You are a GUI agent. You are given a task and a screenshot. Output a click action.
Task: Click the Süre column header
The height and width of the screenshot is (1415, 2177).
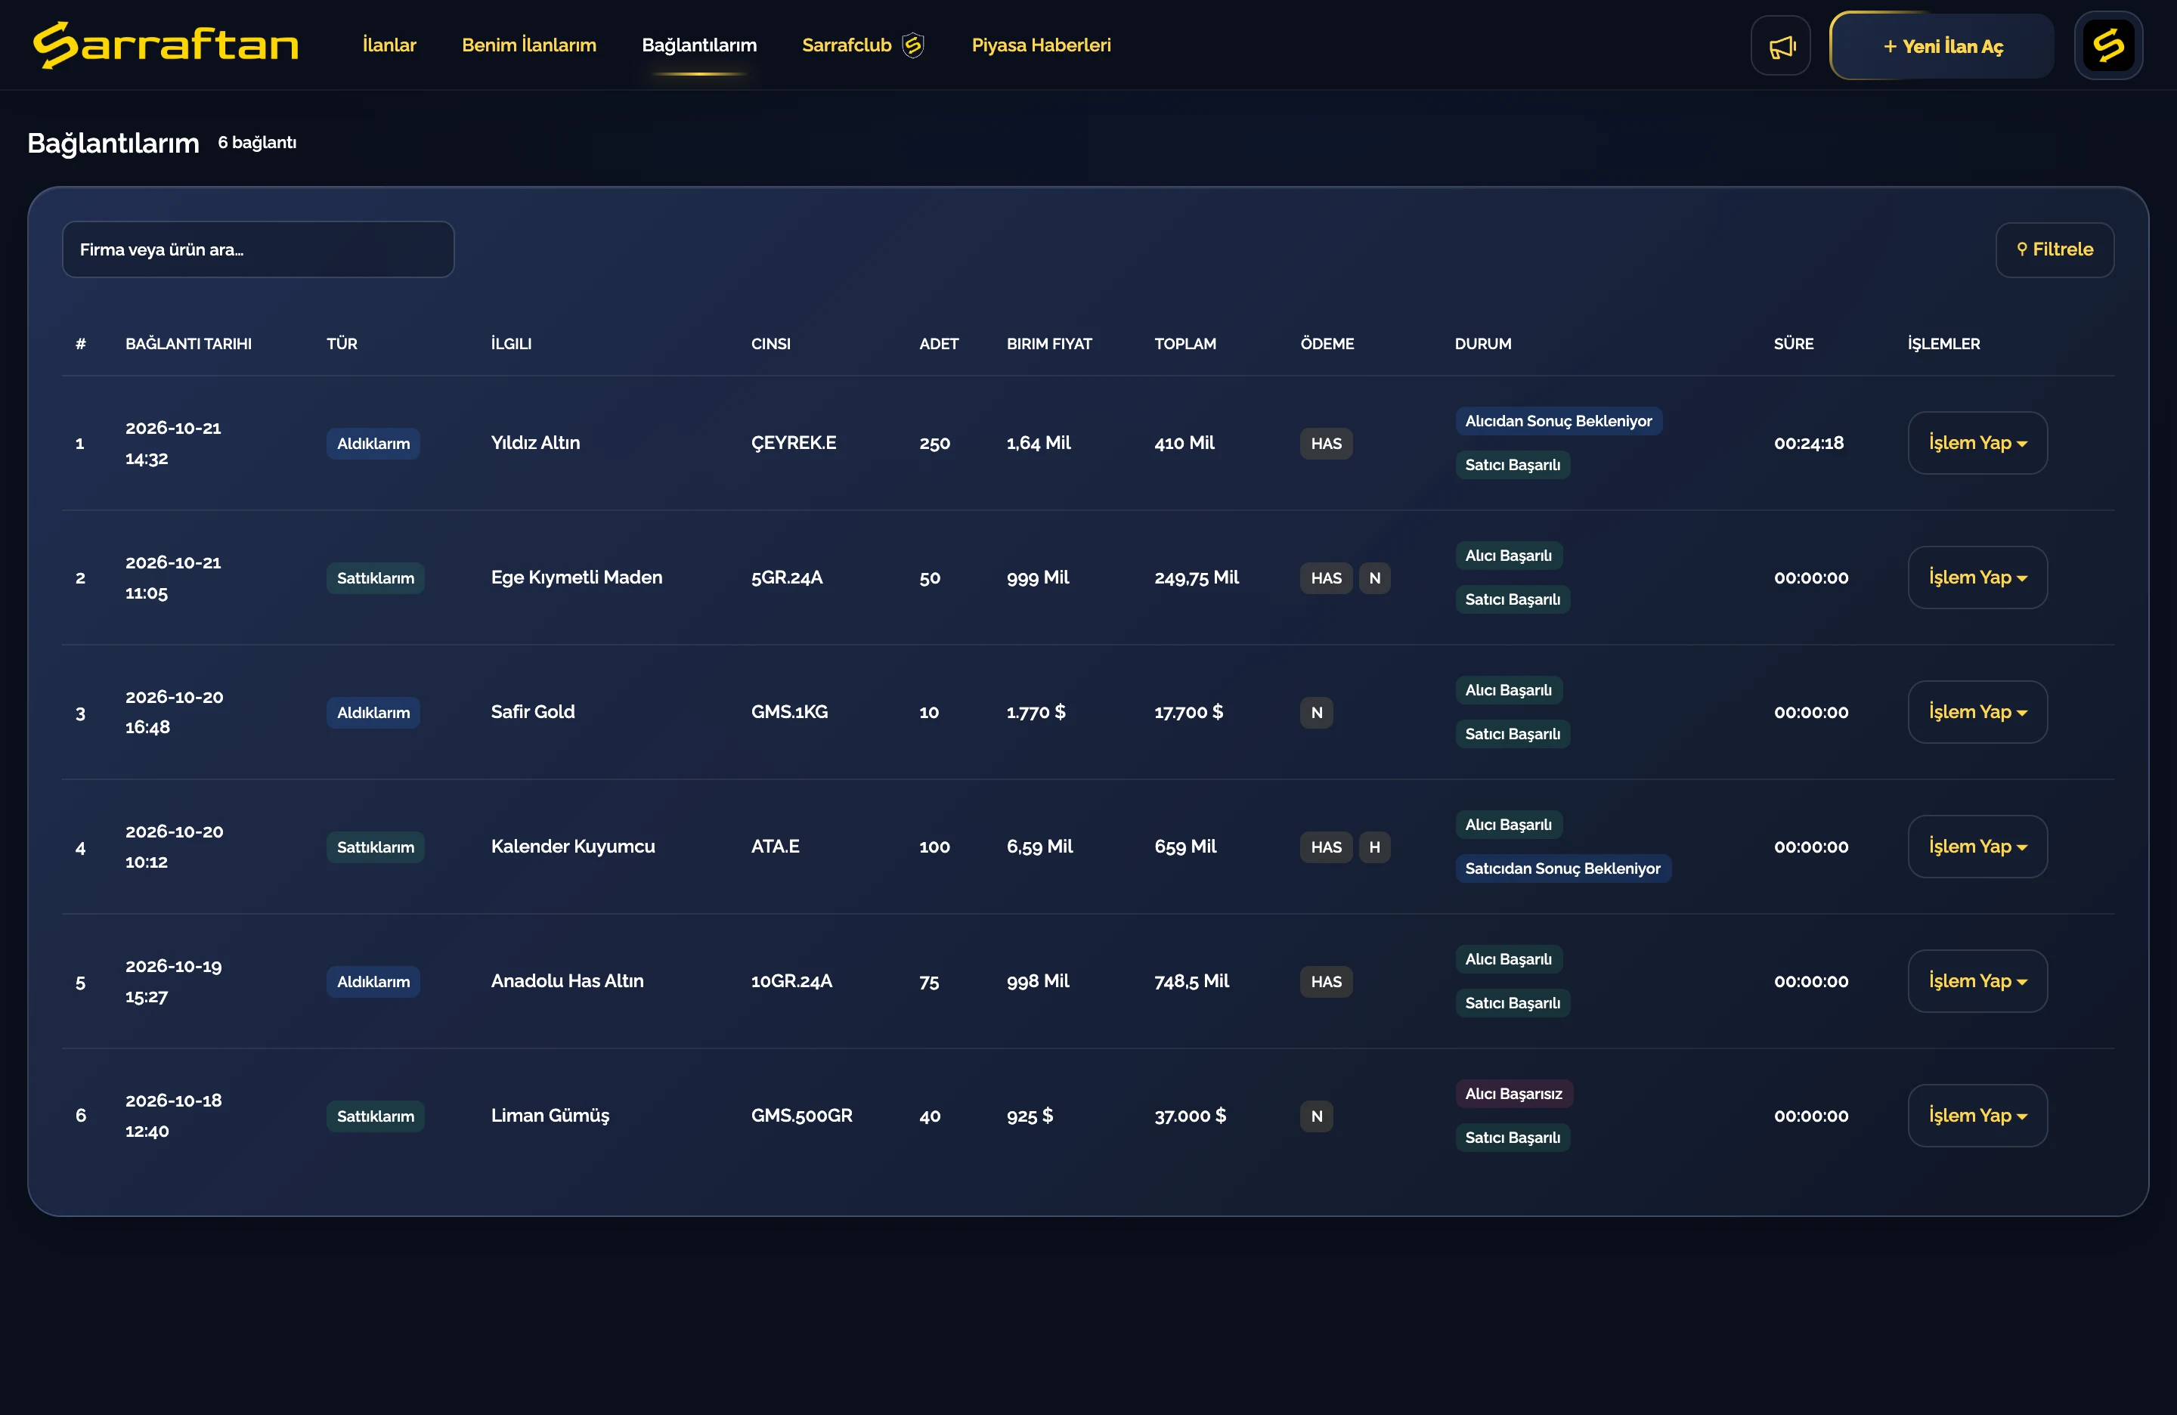click(1793, 344)
